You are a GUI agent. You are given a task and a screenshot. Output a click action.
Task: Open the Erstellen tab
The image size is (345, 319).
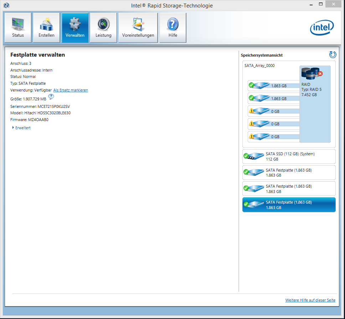pos(46,28)
